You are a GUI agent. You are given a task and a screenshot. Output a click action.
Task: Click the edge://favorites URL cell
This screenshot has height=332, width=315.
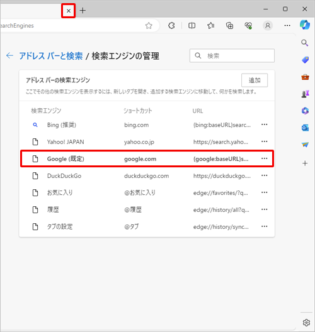coord(220,193)
